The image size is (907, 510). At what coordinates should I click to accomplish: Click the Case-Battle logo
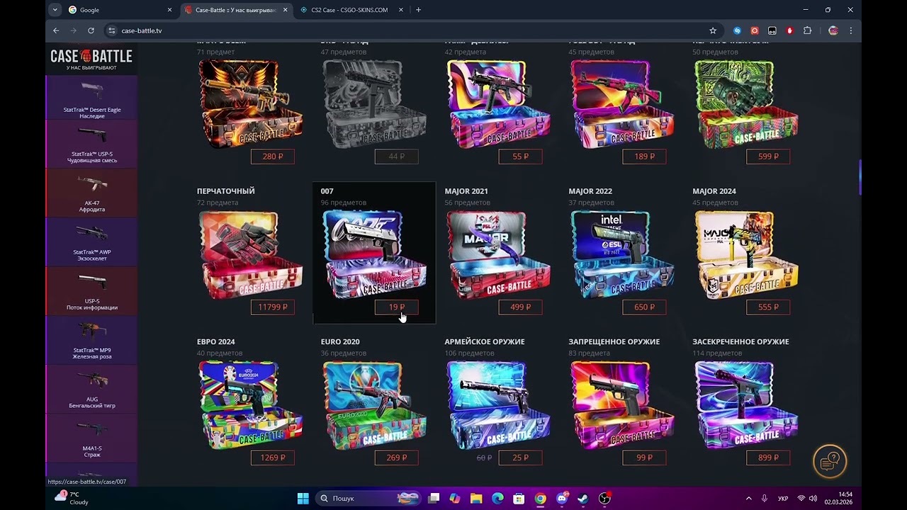coord(91,58)
